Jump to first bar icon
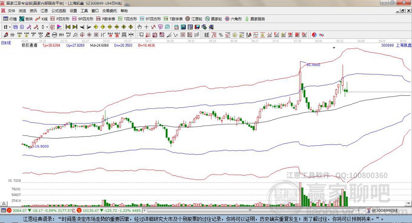412x223 pixels. pos(68,27)
